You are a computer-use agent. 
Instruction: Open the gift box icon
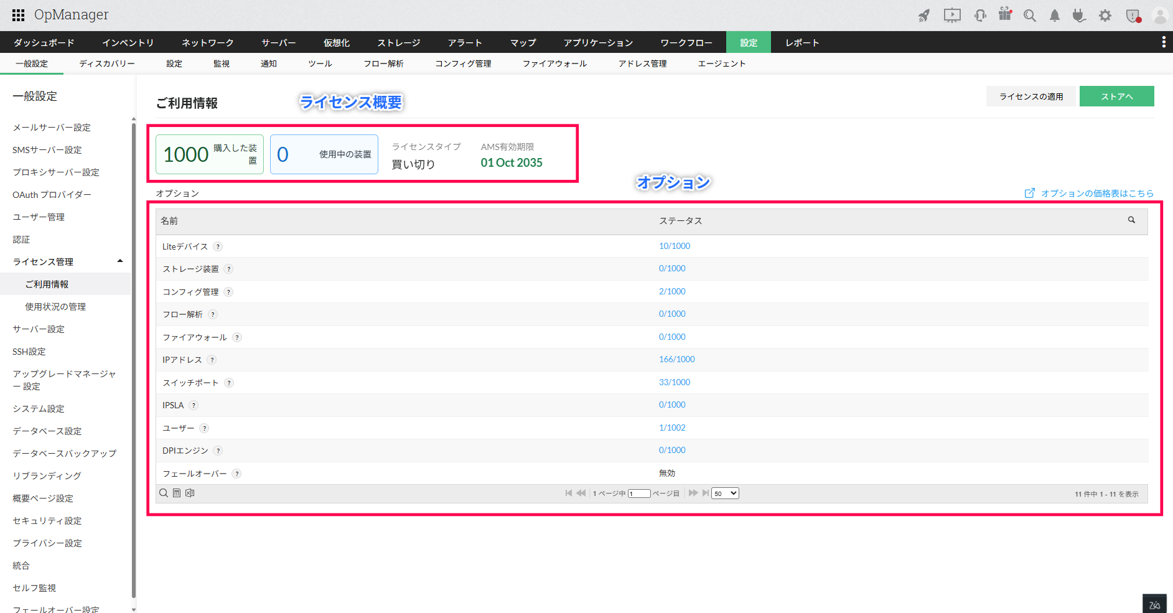click(1005, 14)
